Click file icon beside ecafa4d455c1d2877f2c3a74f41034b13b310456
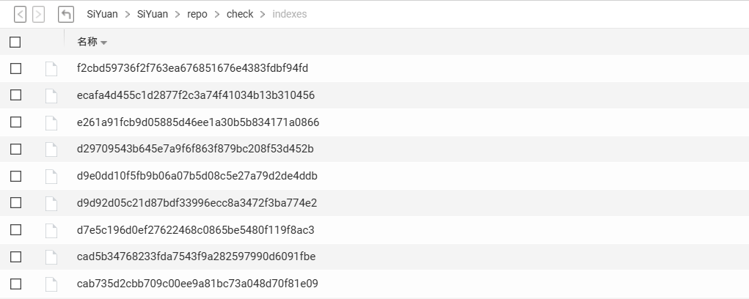The height and width of the screenshot is (299, 749). point(51,95)
